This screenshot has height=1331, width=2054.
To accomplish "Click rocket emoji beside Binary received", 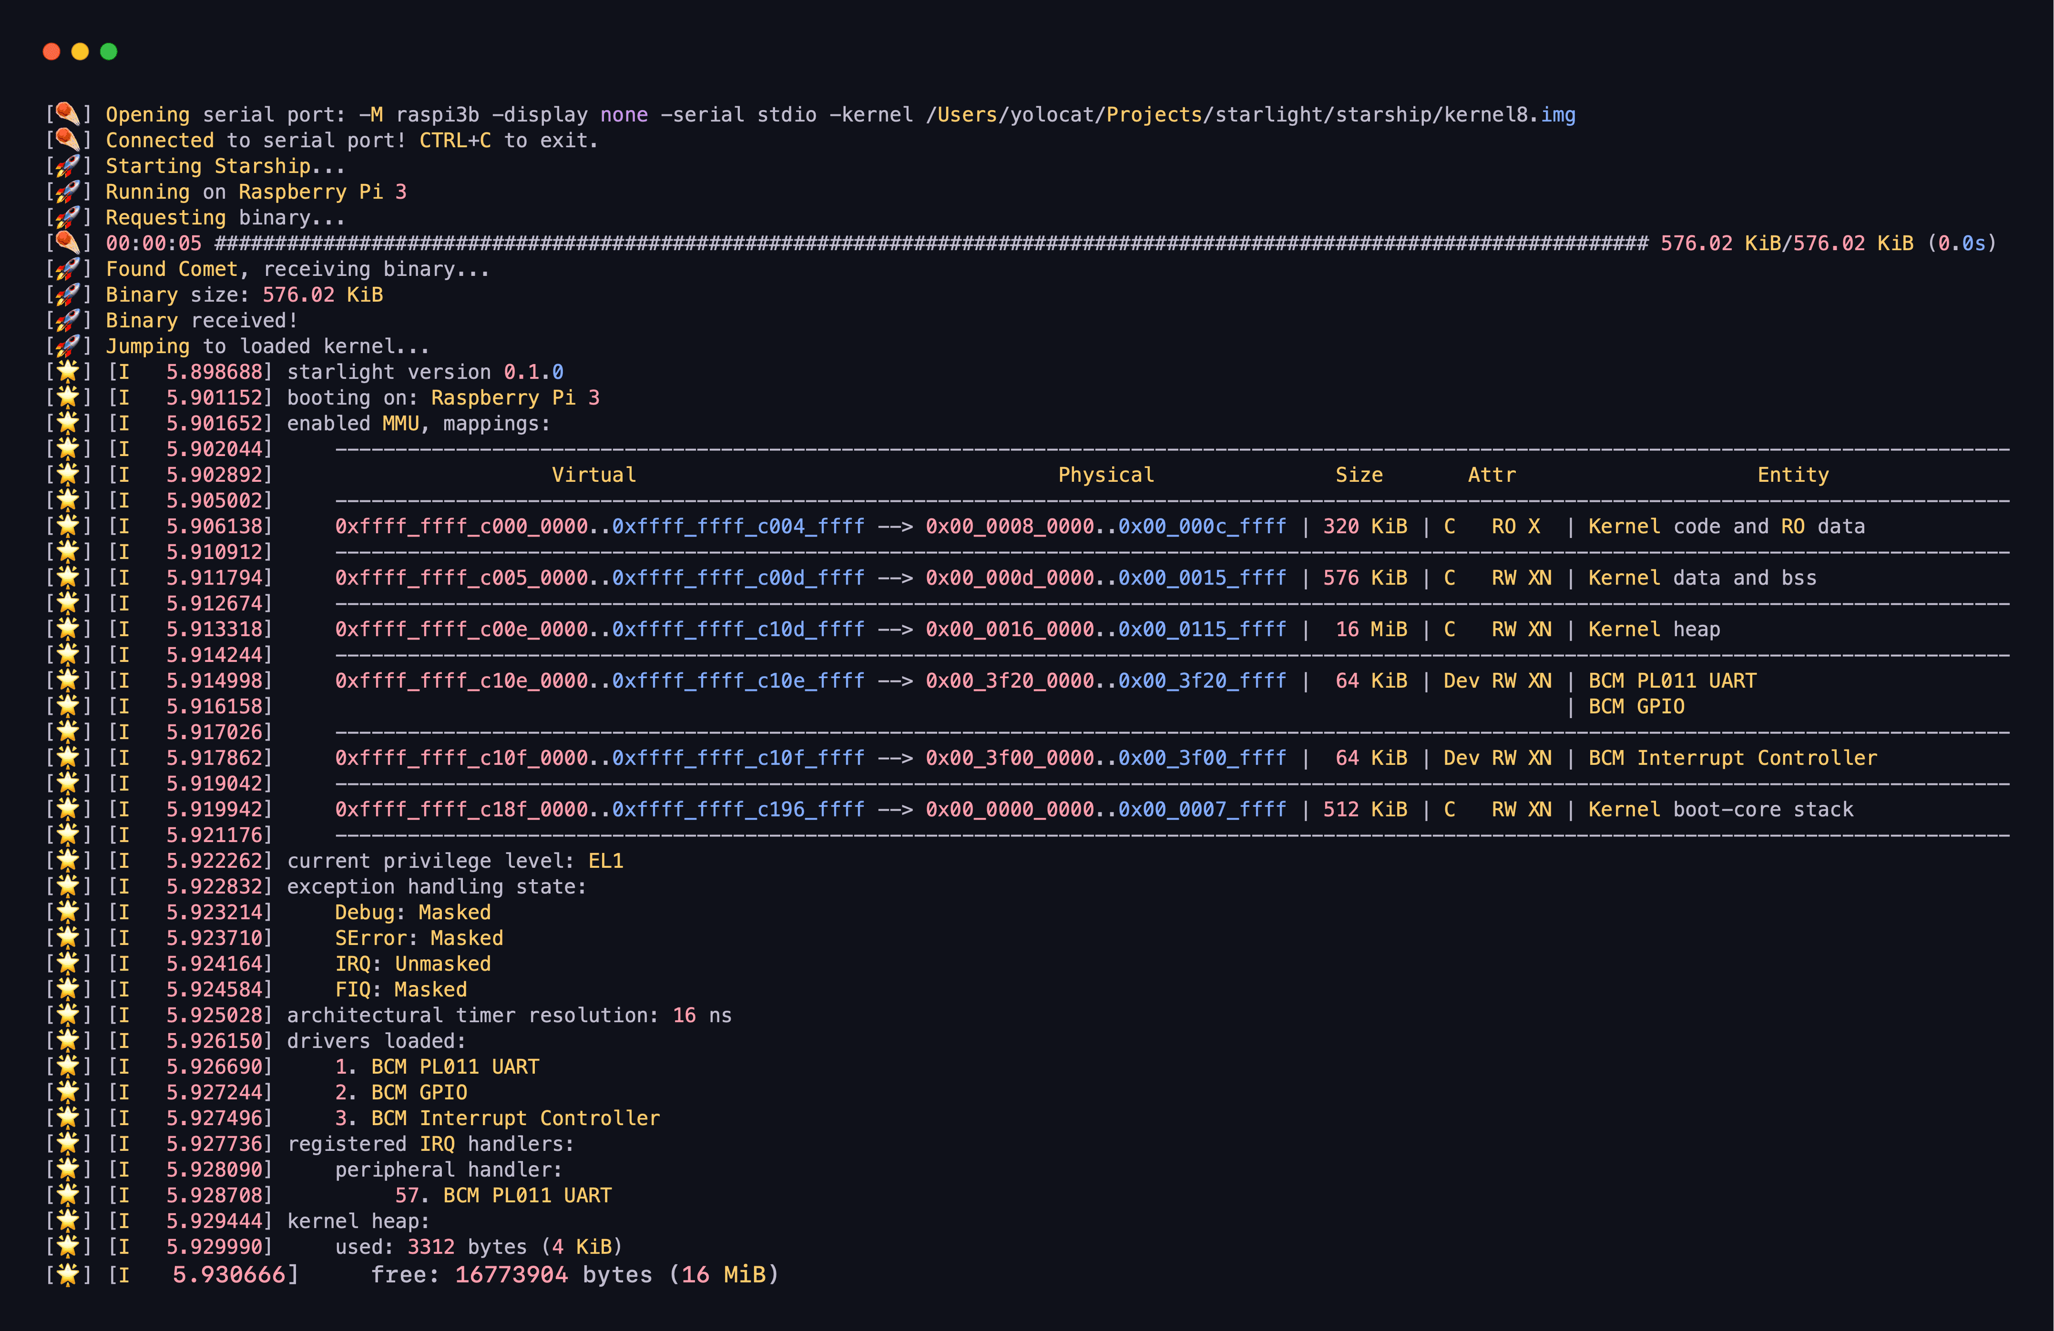I will [x=67, y=320].
